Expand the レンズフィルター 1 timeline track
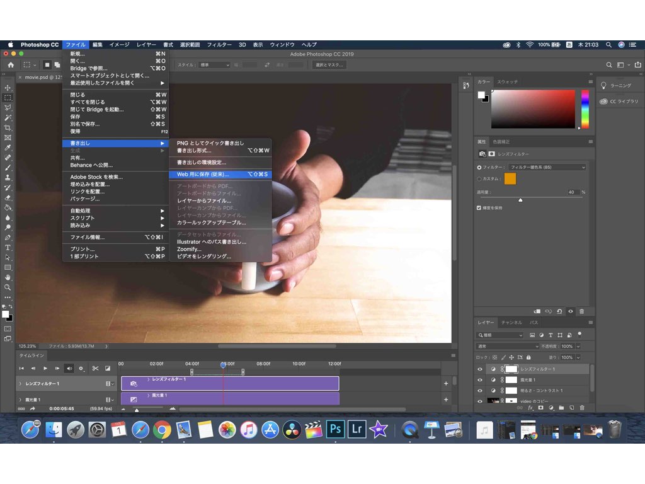This screenshot has height=484, width=645. pos(20,384)
